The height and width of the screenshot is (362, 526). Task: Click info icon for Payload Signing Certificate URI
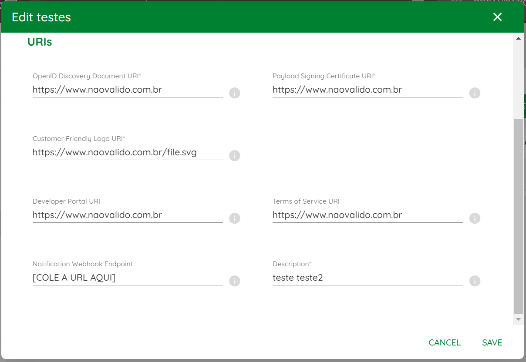tap(475, 93)
